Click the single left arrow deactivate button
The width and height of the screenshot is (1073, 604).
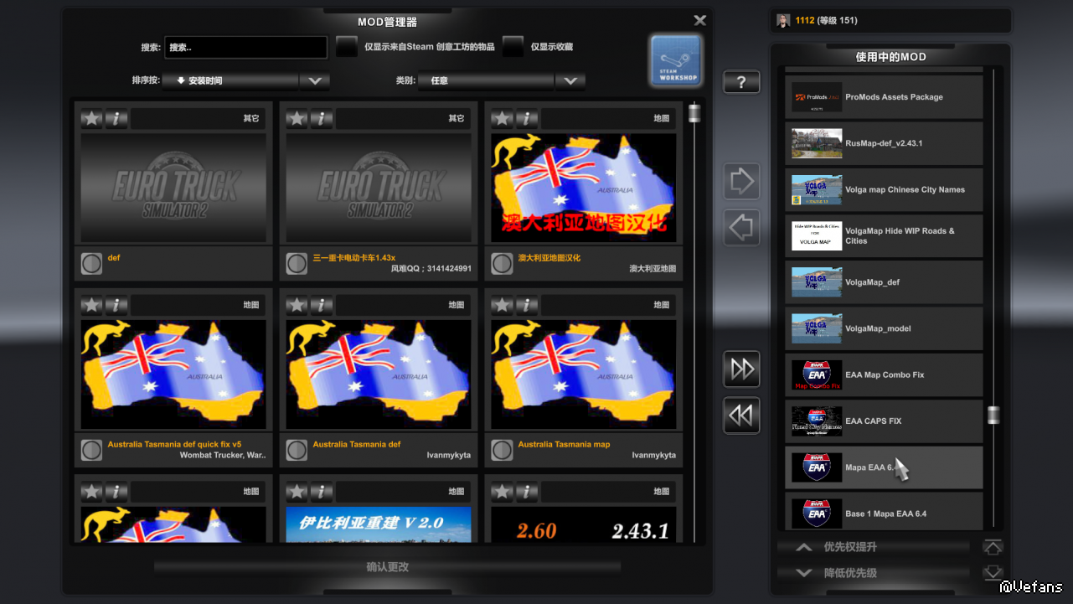741,227
